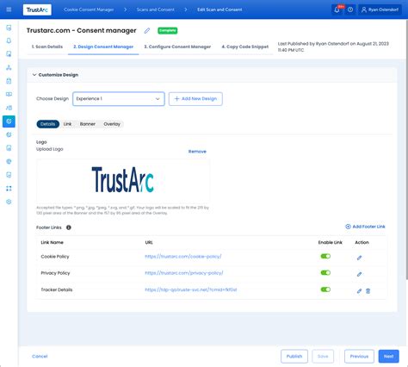Toggle the Tracker Details enable link switch

point(325,289)
